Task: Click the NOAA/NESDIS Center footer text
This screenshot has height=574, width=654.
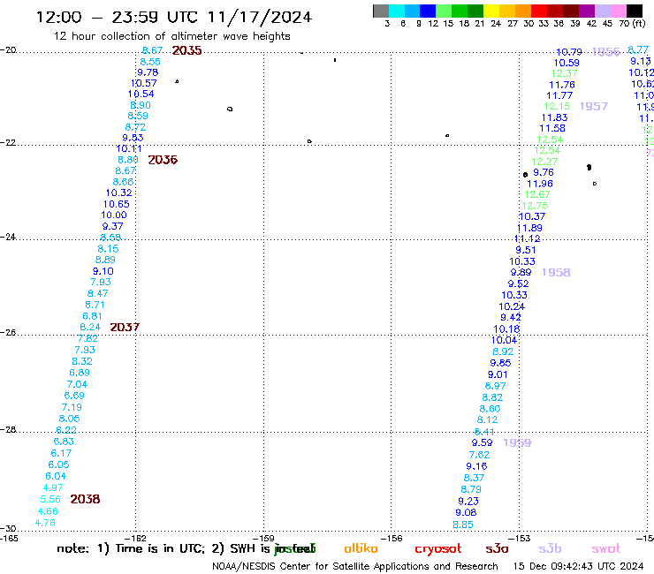Action: point(355,566)
